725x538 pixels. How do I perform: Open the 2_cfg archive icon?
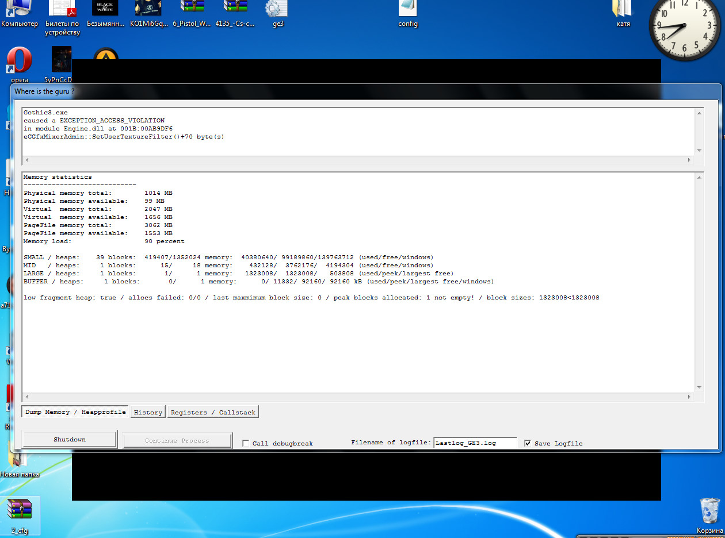[x=20, y=516]
